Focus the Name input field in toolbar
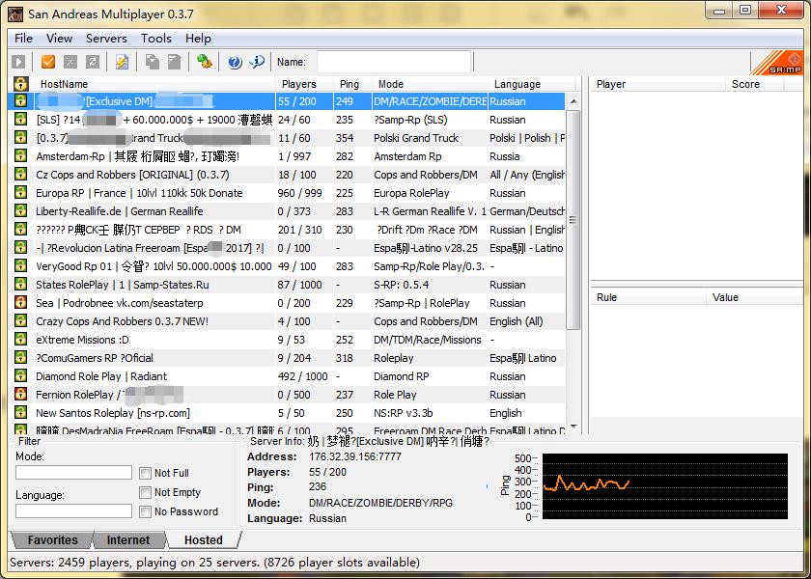Viewport: 811px width, 579px height. pos(393,62)
